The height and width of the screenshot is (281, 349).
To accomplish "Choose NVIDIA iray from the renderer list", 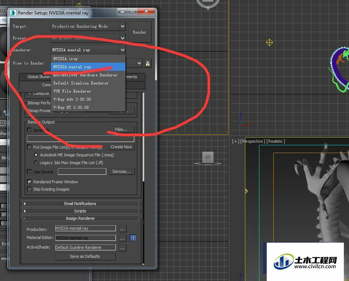I will 88,59.
